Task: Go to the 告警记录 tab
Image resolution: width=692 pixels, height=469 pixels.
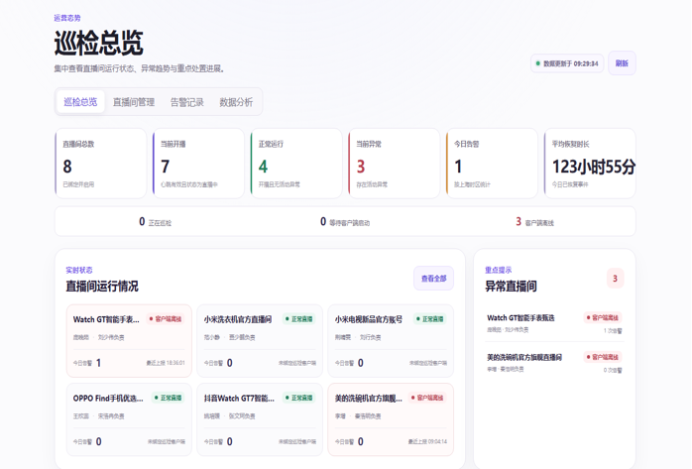Action: click(x=187, y=102)
